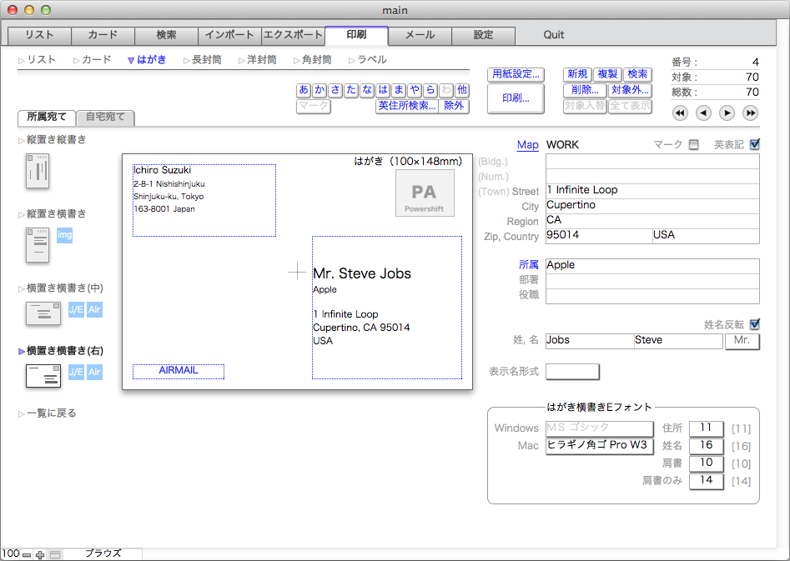790x561 pixels.
Task: Open エクスポート main tab
Action: coord(293,35)
